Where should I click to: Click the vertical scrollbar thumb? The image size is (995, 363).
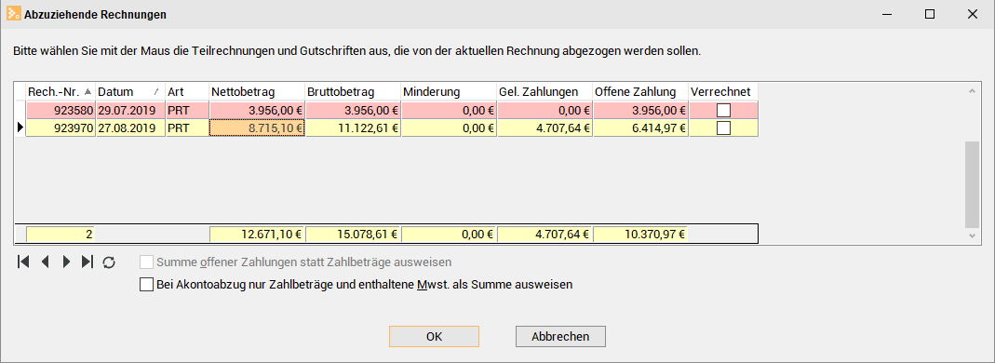(972, 184)
